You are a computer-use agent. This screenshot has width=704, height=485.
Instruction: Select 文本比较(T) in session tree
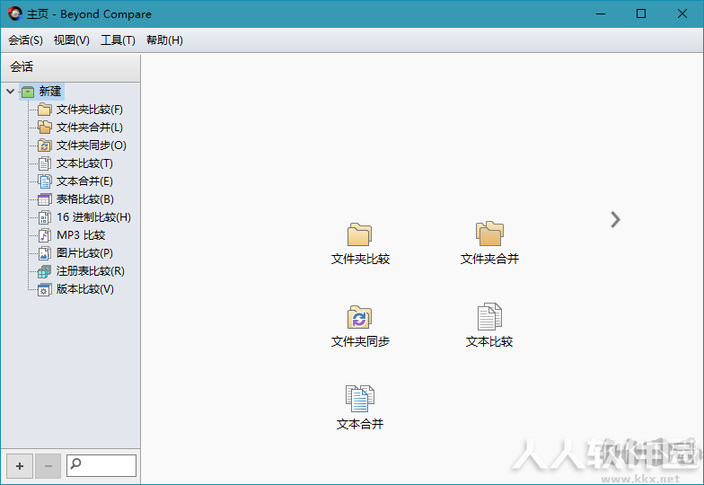tap(84, 163)
